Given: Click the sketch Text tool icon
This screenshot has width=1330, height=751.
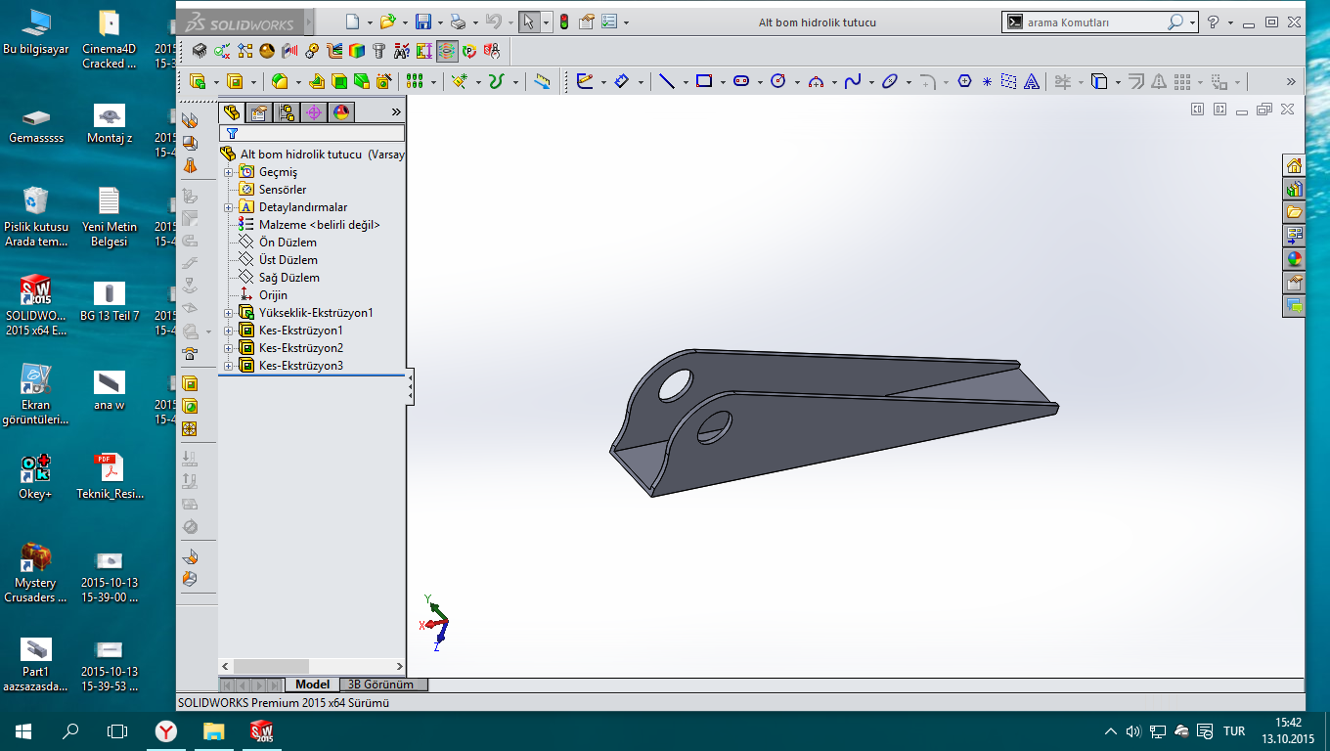Looking at the screenshot, I should pyautogui.click(x=1031, y=82).
